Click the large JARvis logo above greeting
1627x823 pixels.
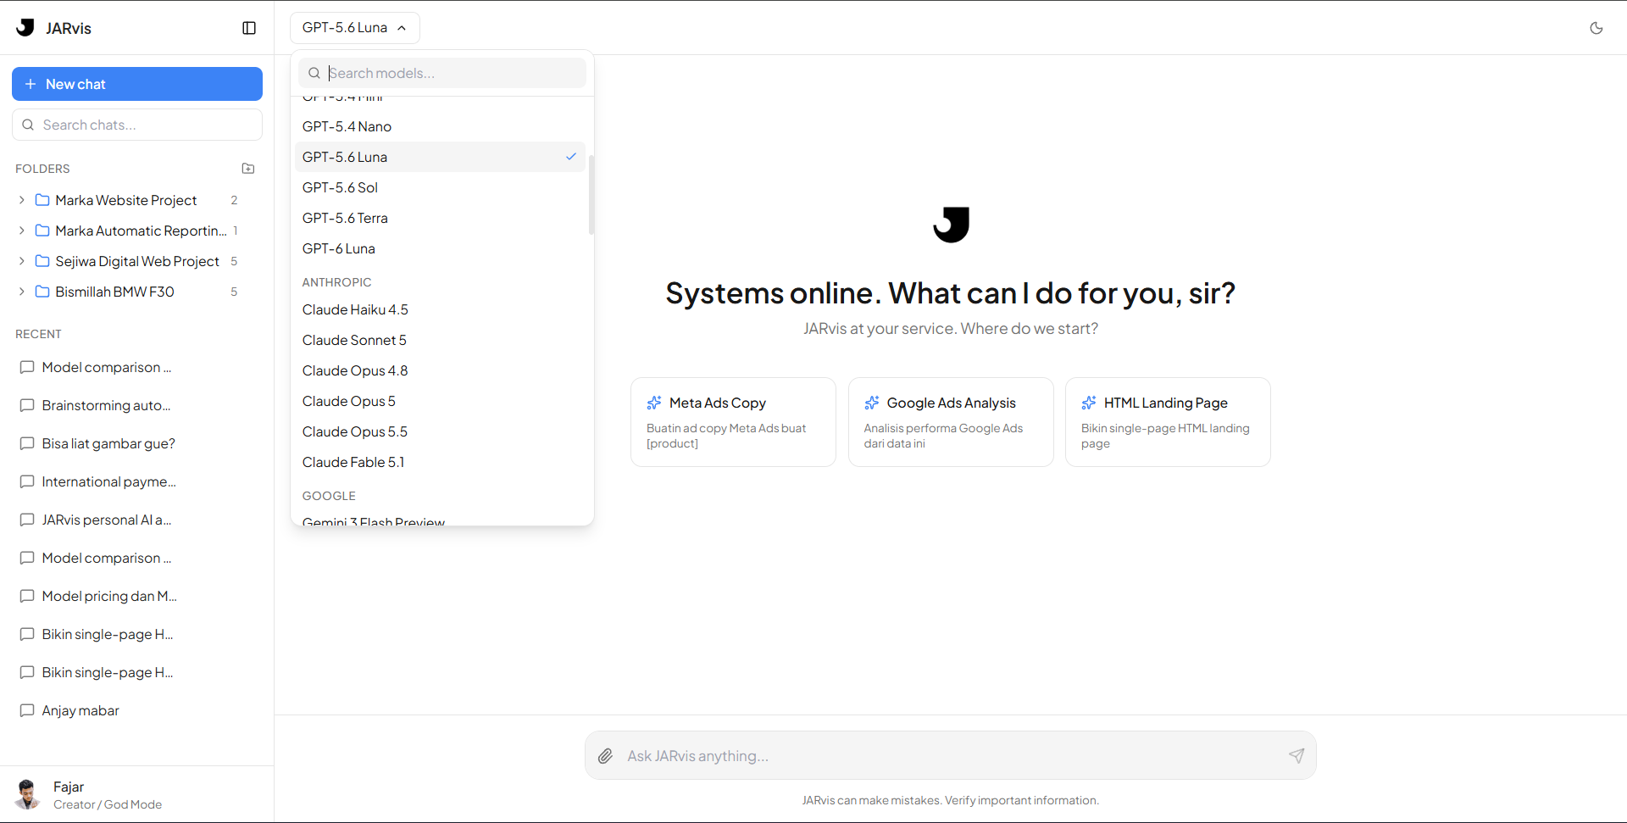pos(951,225)
